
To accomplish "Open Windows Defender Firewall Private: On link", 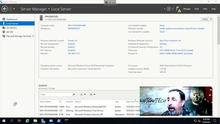I will [73, 41].
